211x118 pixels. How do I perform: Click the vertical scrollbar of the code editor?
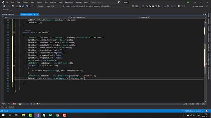(x=205, y=62)
